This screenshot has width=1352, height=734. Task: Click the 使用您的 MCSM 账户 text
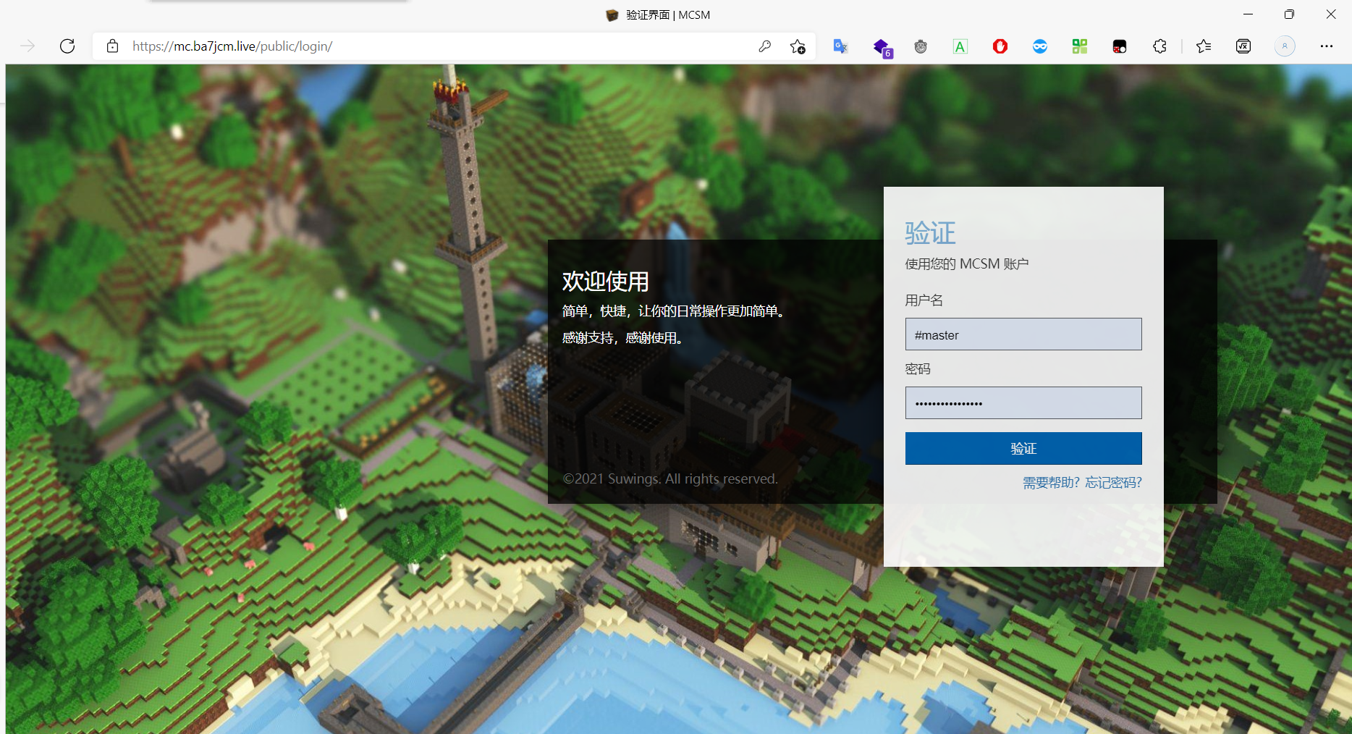[967, 264]
